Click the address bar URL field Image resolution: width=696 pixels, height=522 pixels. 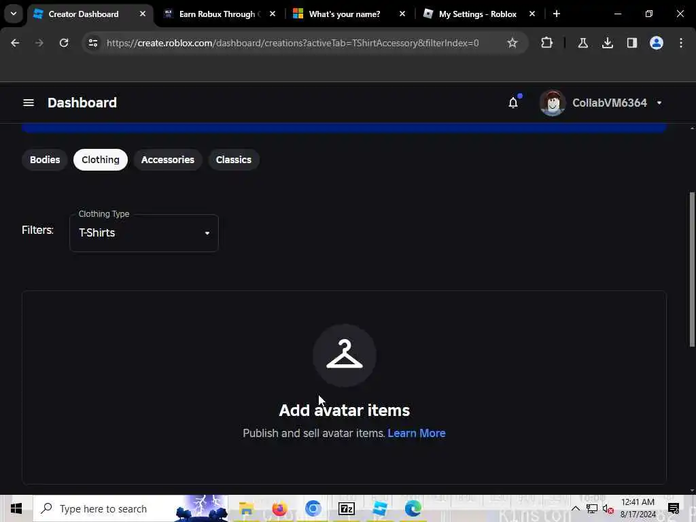click(292, 43)
